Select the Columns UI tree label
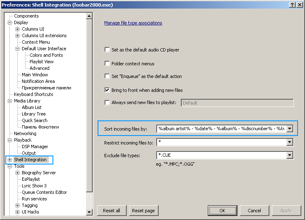Viewport: 305px width, 220px height. [x=33, y=29]
